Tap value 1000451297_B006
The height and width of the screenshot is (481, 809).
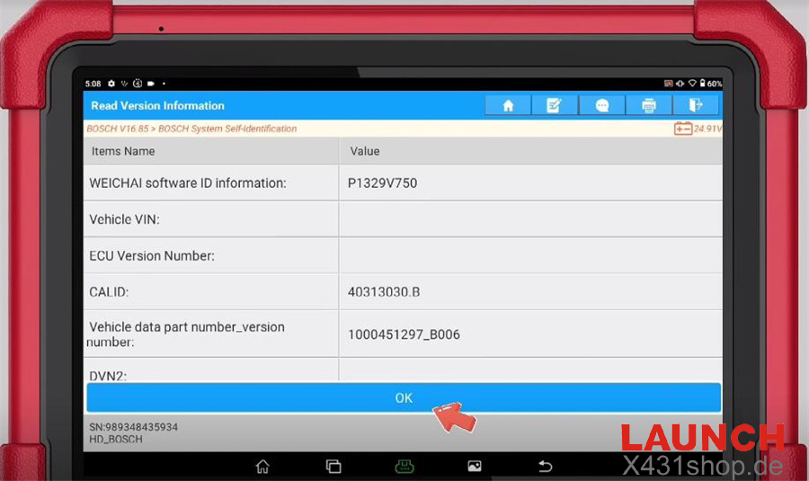[x=404, y=334]
